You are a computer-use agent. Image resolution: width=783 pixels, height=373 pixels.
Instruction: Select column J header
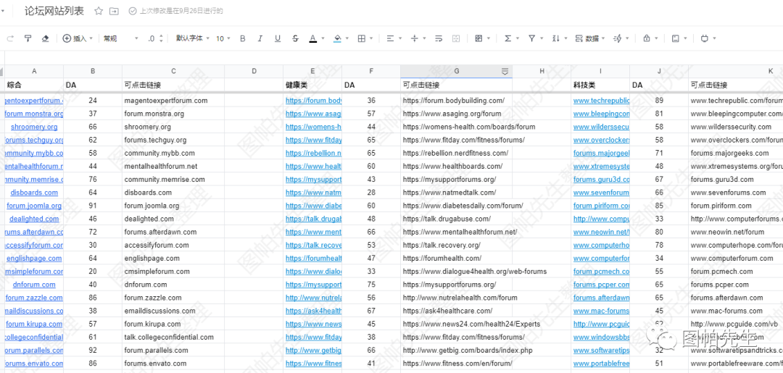658,71
